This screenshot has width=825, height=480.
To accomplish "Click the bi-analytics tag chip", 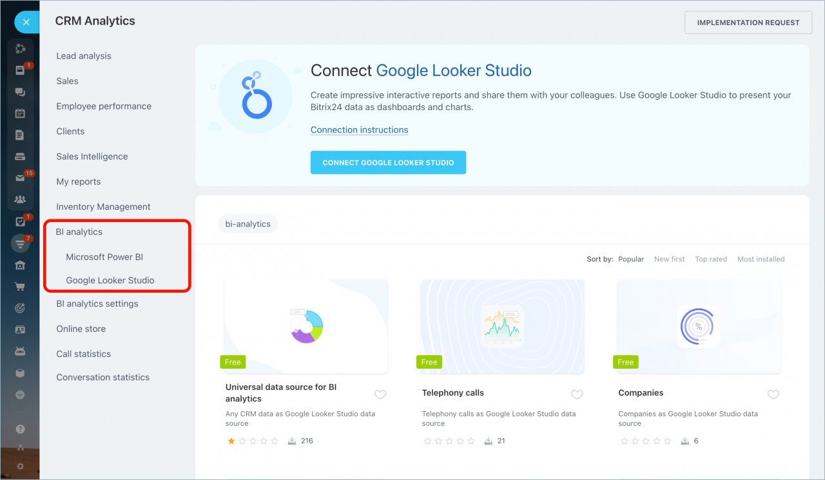I will point(247,224).
